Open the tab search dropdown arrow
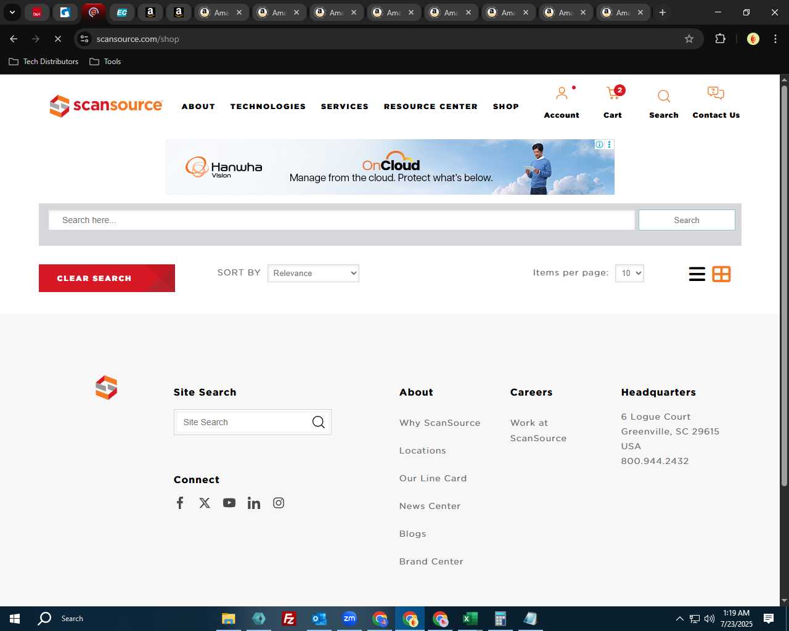This screenshot has width=789, height=631. [12, 12]
